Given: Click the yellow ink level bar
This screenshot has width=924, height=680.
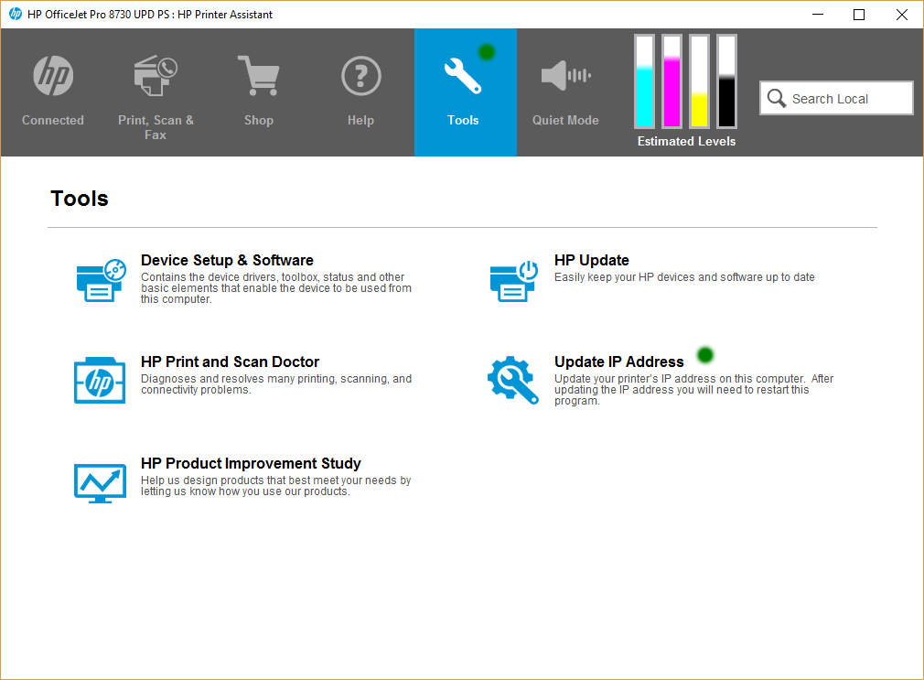Looking at the screenshot, I should click(699, 81).
